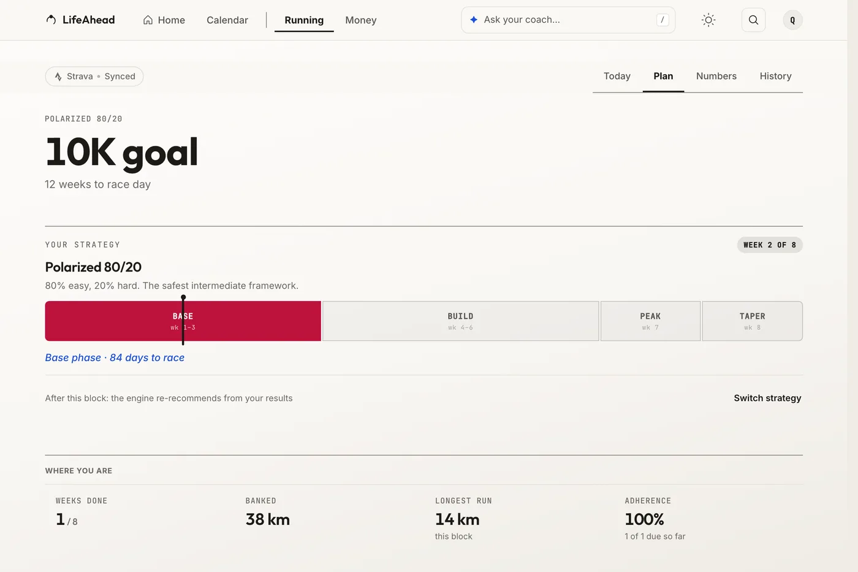Open the Money section
Screen dimensions: 858x572
point(361,20)
